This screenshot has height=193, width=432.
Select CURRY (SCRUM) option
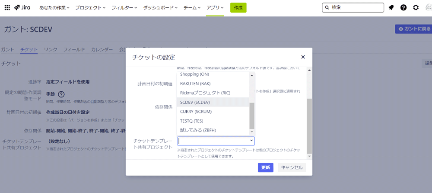coord(213,112)
